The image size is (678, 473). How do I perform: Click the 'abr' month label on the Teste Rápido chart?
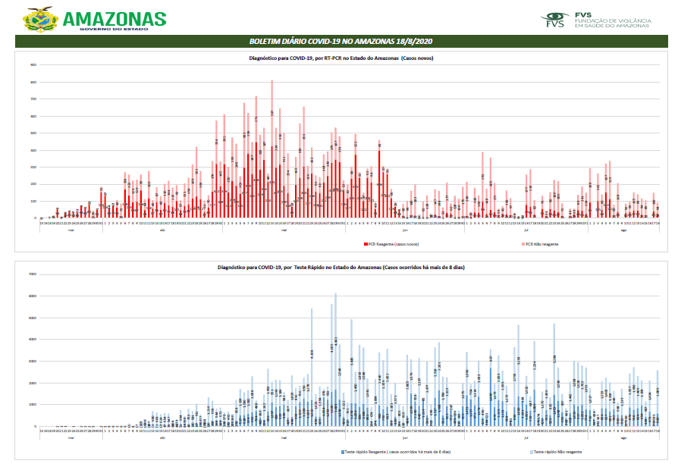162,438
